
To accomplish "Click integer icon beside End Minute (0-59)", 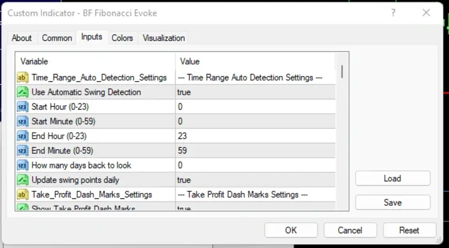I will tap(23, 150).
